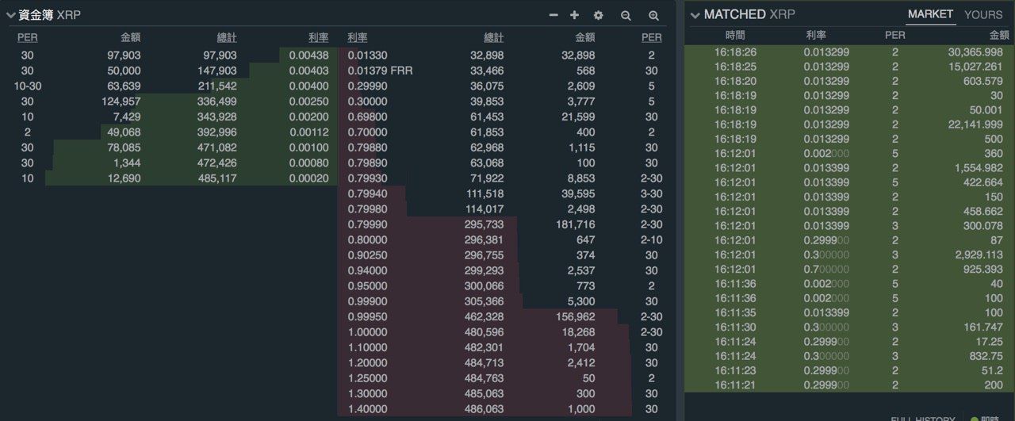
Task: Select the bid row with rate 0.00100
Action: [x=170, y=147]
